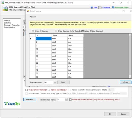
Task: Click the Close button in Data Preview
Action: [126, 82]
